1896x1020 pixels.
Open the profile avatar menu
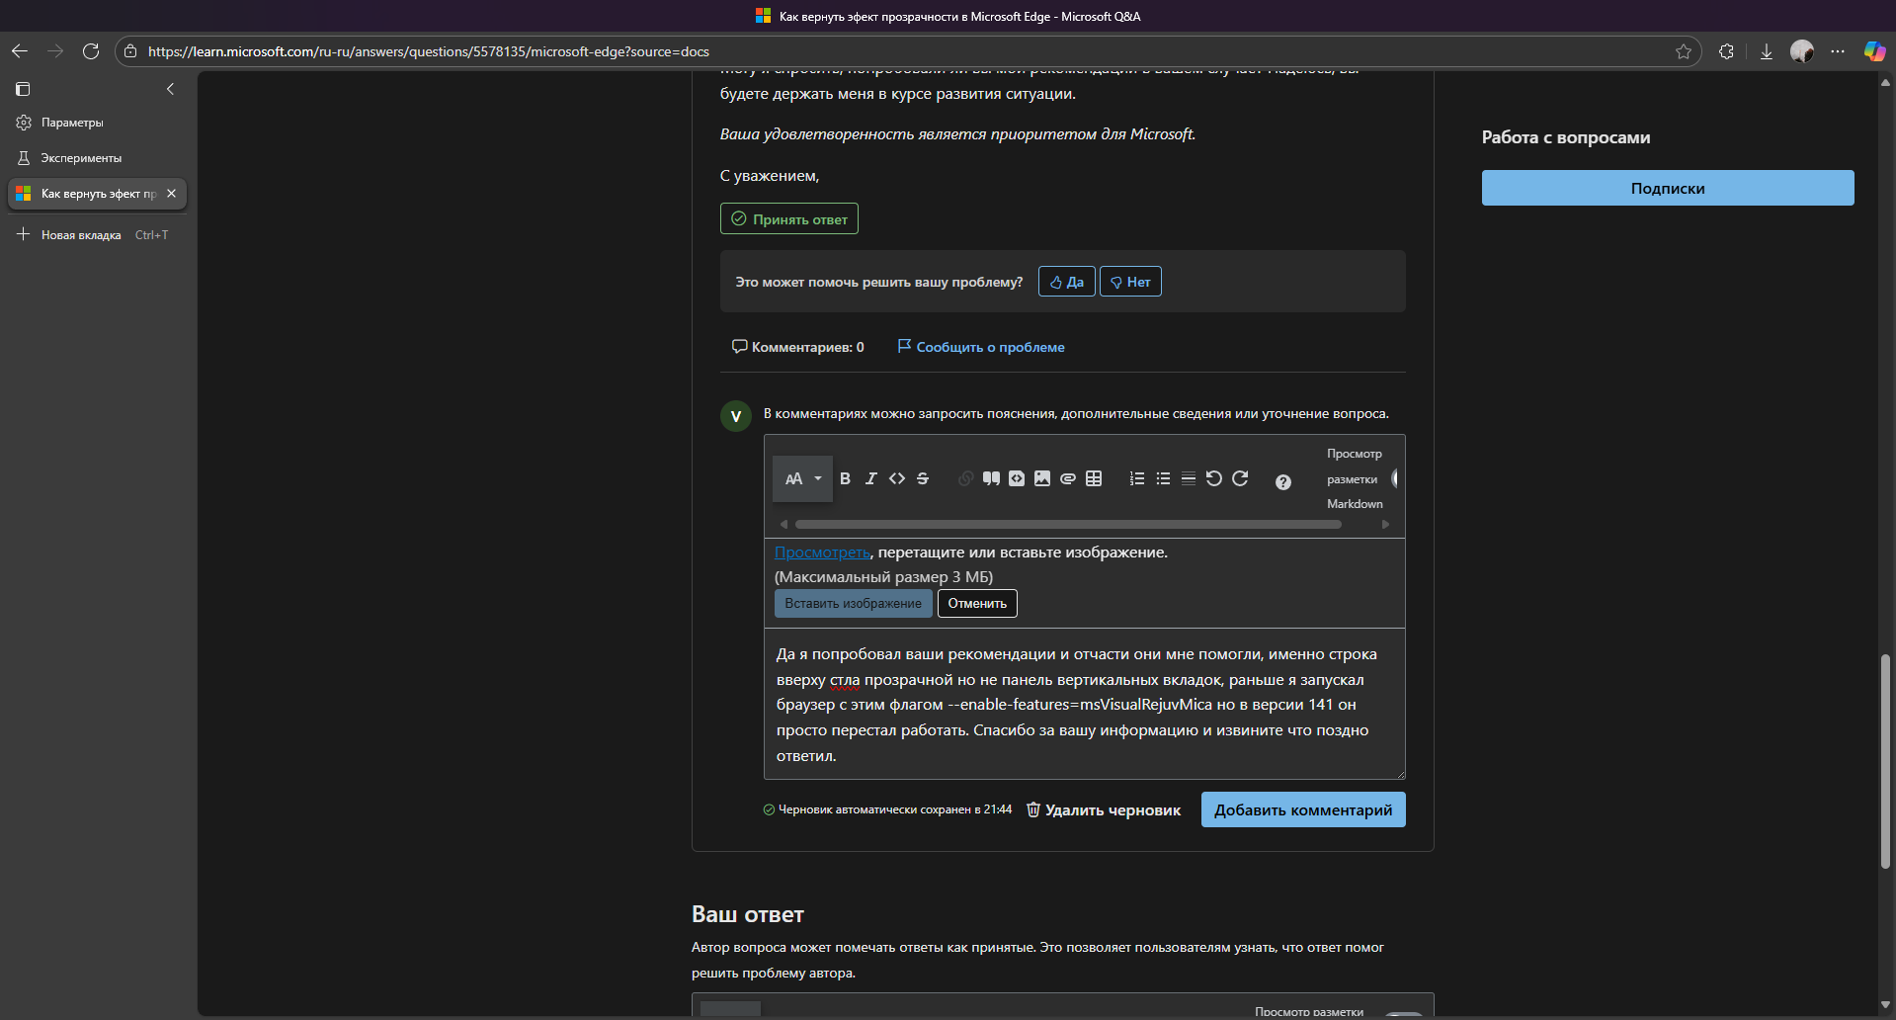click(x=1801, y=51)
